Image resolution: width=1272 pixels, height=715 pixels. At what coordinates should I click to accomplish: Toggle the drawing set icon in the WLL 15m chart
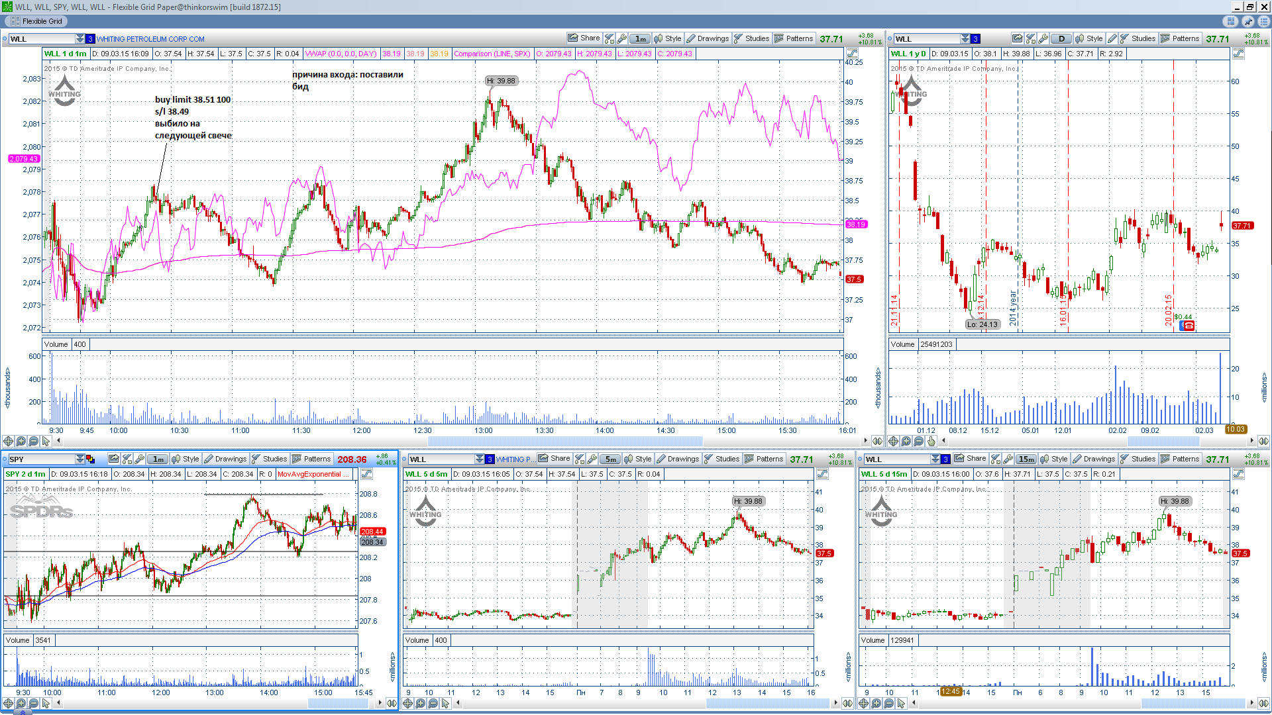click(x=1238, y=474)
